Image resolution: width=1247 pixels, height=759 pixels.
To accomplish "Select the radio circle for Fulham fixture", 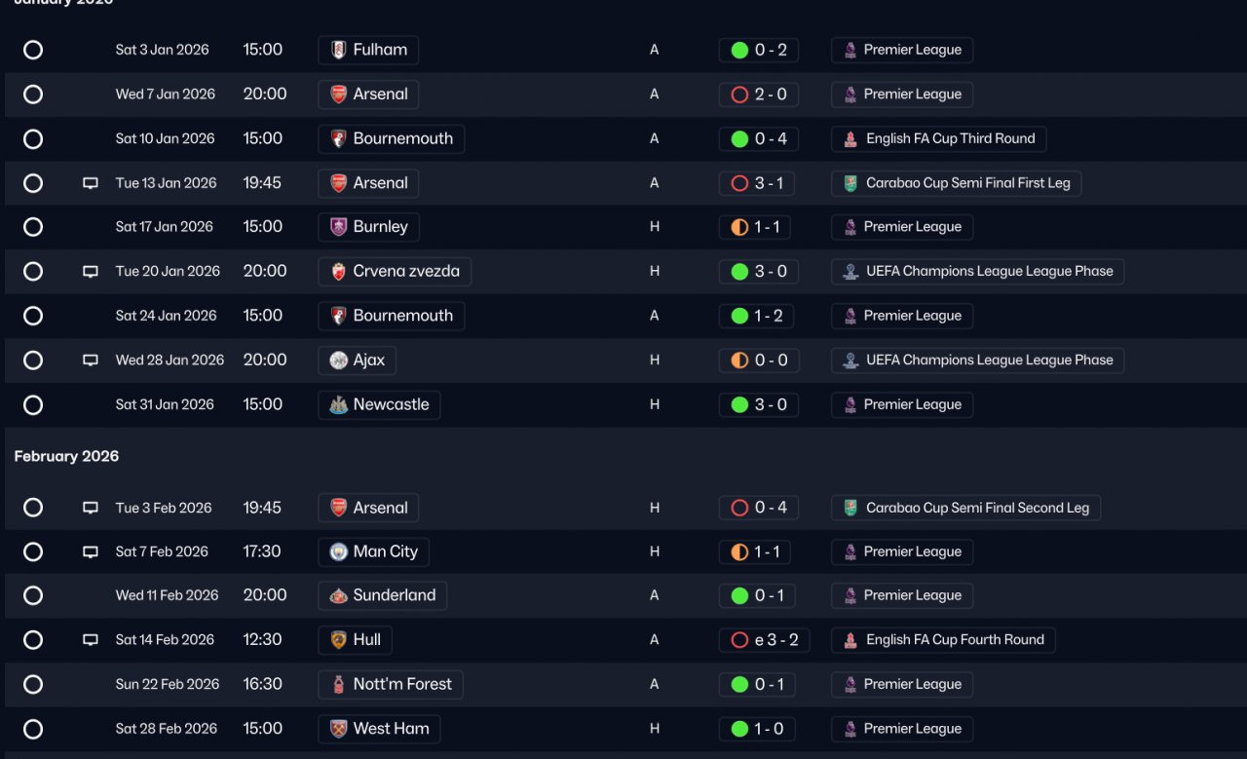I will point(33,50).
